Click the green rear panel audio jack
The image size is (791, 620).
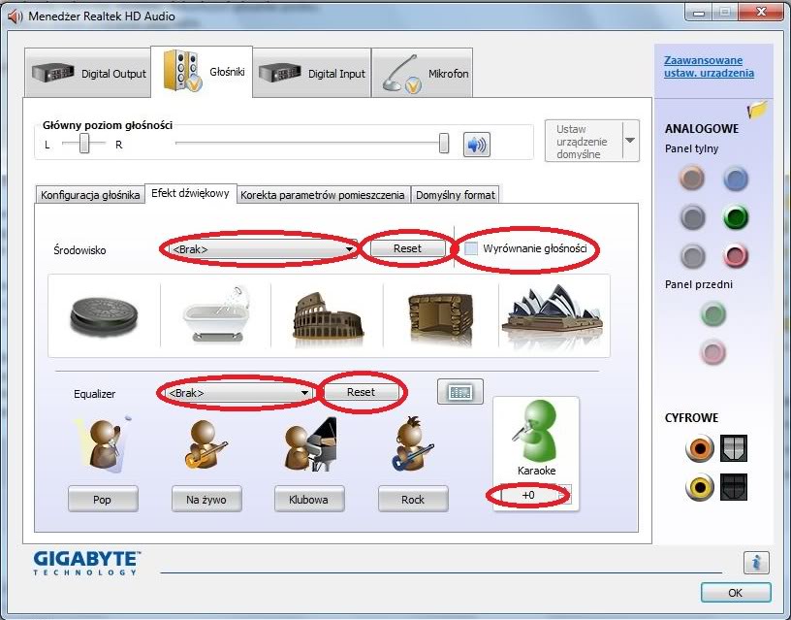click(737, 217)
